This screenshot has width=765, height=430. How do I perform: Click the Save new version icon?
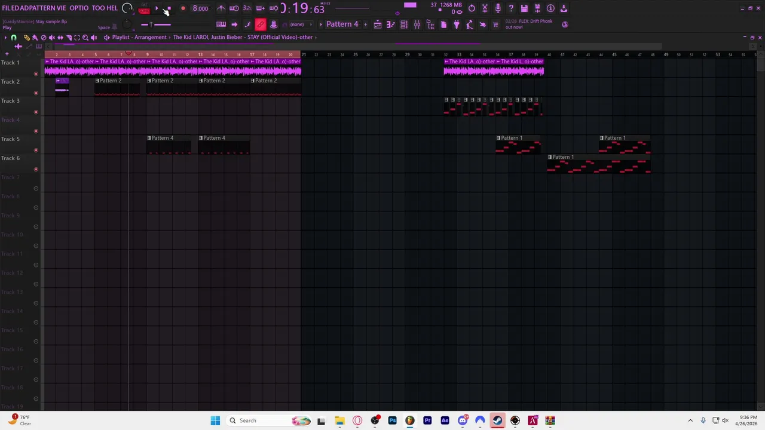[537, 8]
